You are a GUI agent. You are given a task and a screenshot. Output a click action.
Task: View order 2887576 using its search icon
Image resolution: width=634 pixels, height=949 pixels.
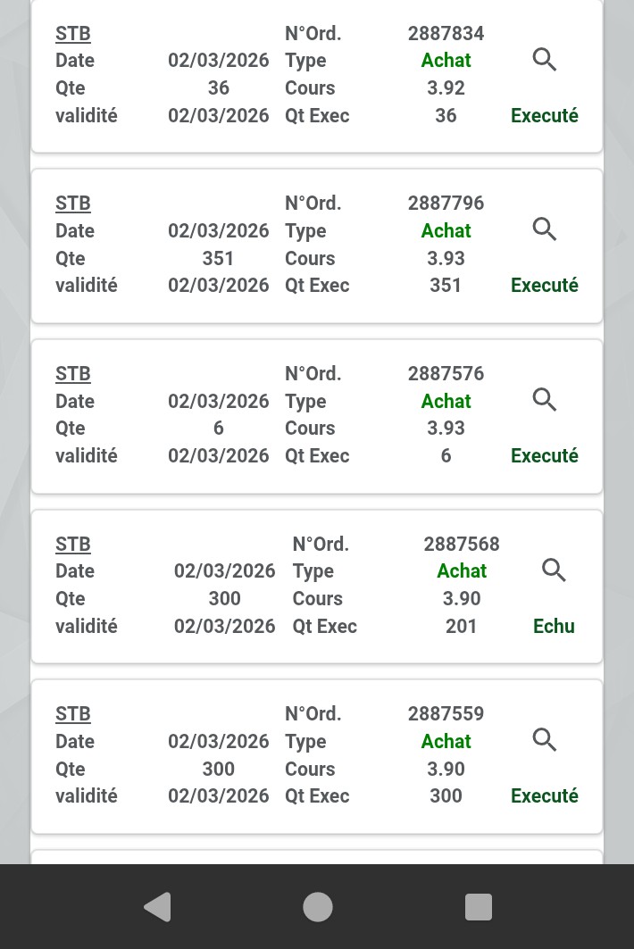pos(545,400)
